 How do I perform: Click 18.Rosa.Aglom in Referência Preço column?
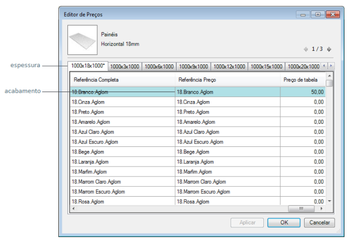click(x=228, y=201)
